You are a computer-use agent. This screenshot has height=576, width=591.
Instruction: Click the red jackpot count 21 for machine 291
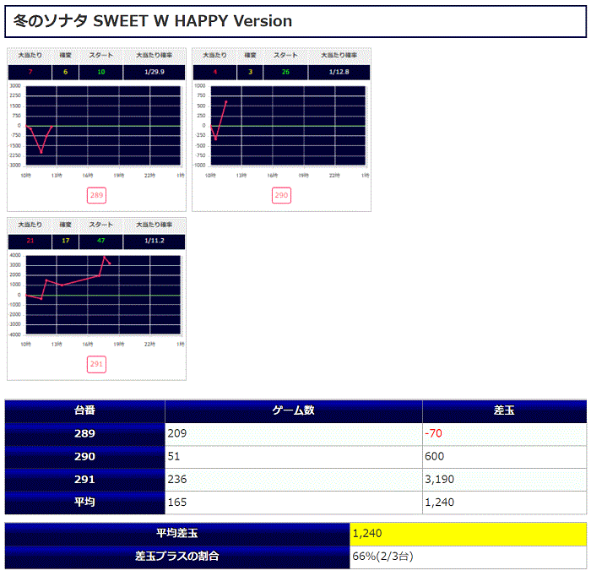click(x=30, y=241)
